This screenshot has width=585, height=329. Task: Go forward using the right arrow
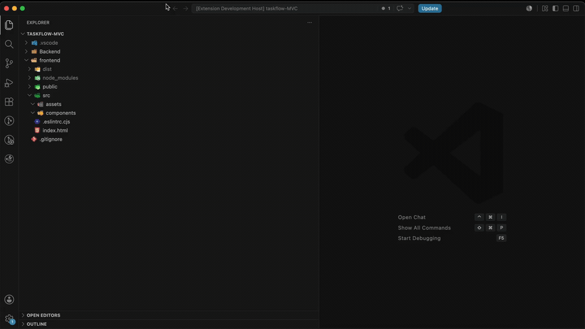[x=185, y=8]
